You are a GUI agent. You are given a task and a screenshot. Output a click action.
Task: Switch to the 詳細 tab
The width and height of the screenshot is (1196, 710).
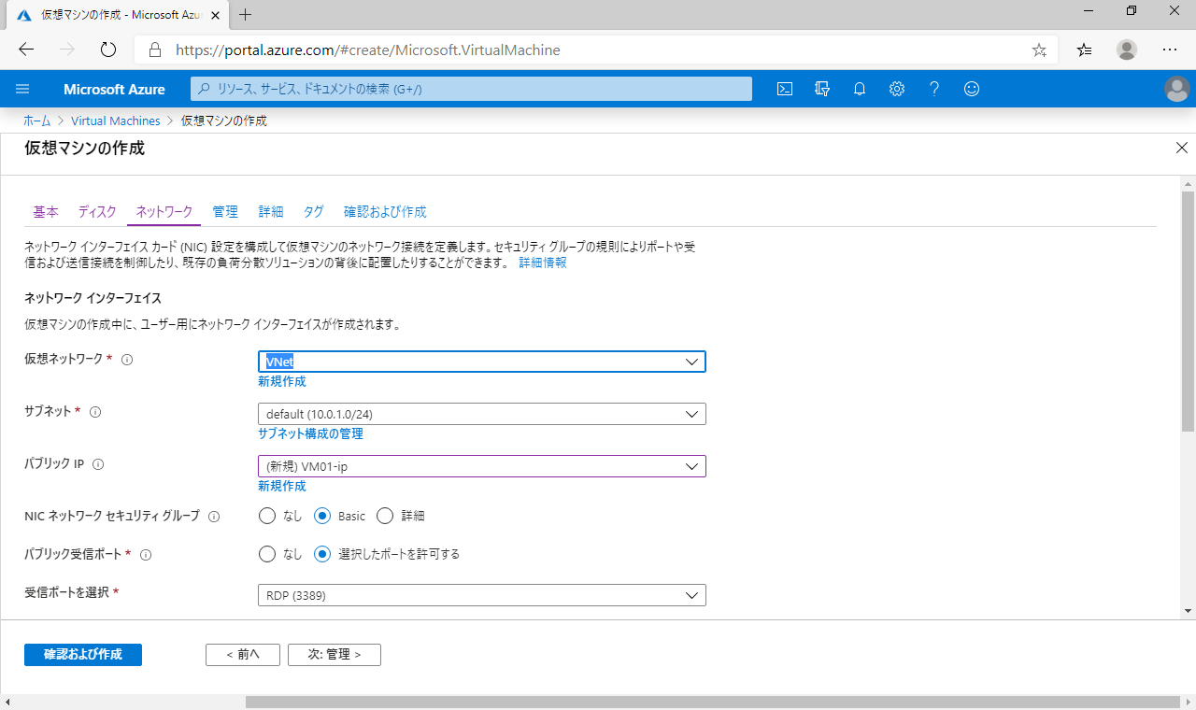click(x=271, y=212)
